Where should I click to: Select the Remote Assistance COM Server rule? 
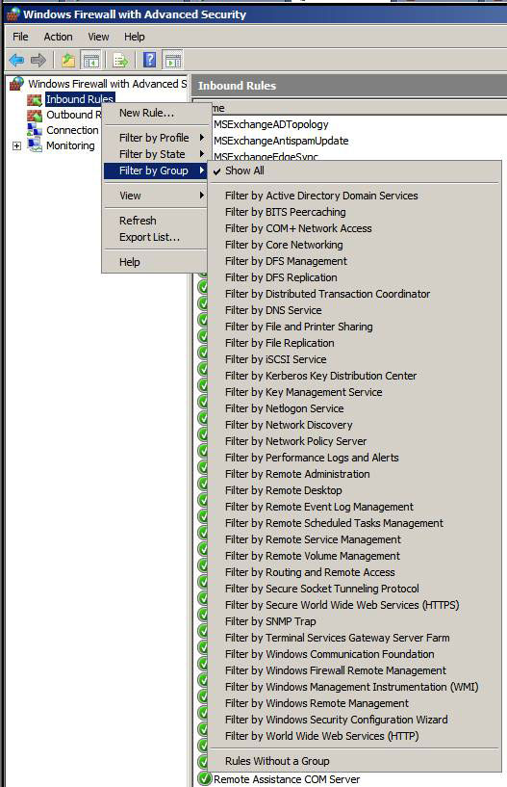pos(287,779)
